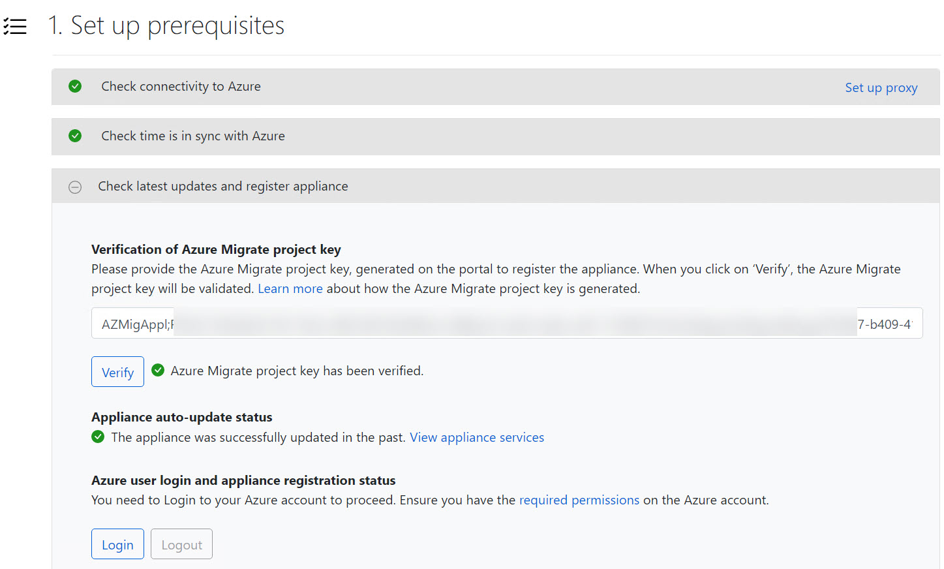Click Learn more about project key generation
The width and height of the screenshot is (944, 569).
(290, 288)
